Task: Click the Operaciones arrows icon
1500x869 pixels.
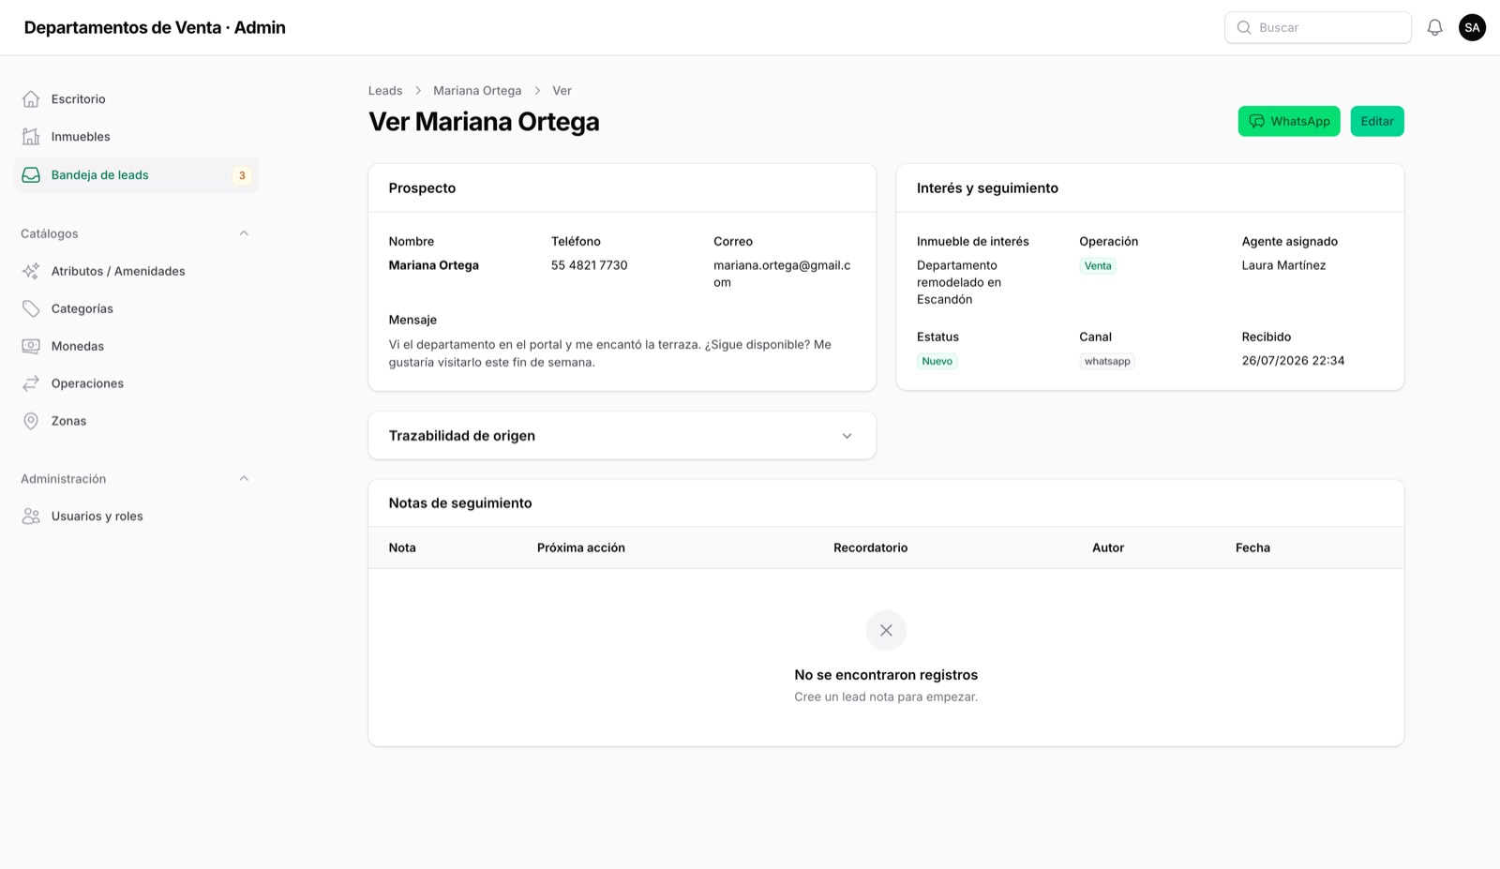Action: click(31, 383)
